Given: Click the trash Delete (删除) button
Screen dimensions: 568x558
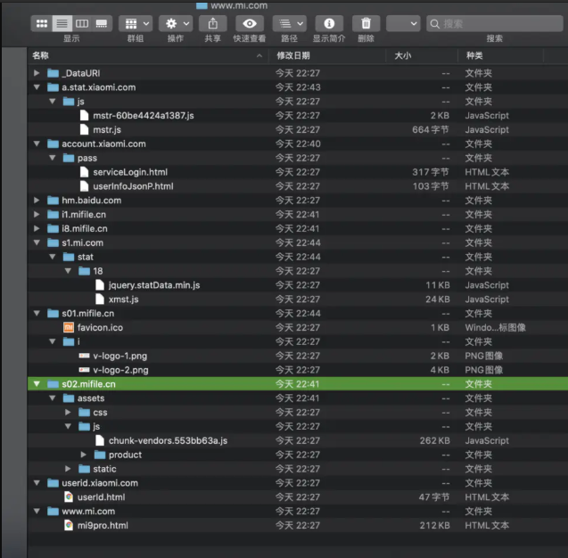Looking at the screenshot, I should tap(366, 23).
